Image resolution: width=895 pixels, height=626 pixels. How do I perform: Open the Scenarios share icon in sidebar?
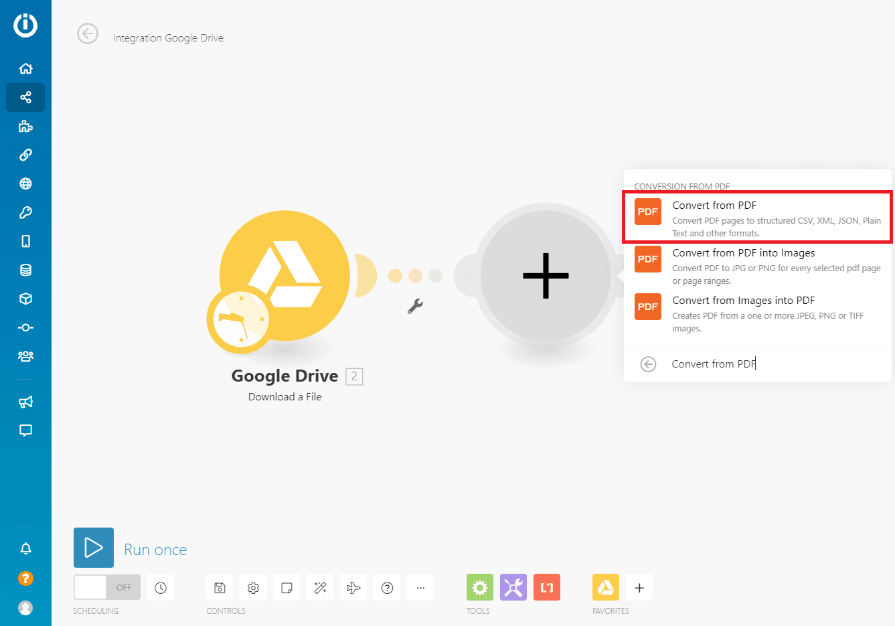point(25,98)
